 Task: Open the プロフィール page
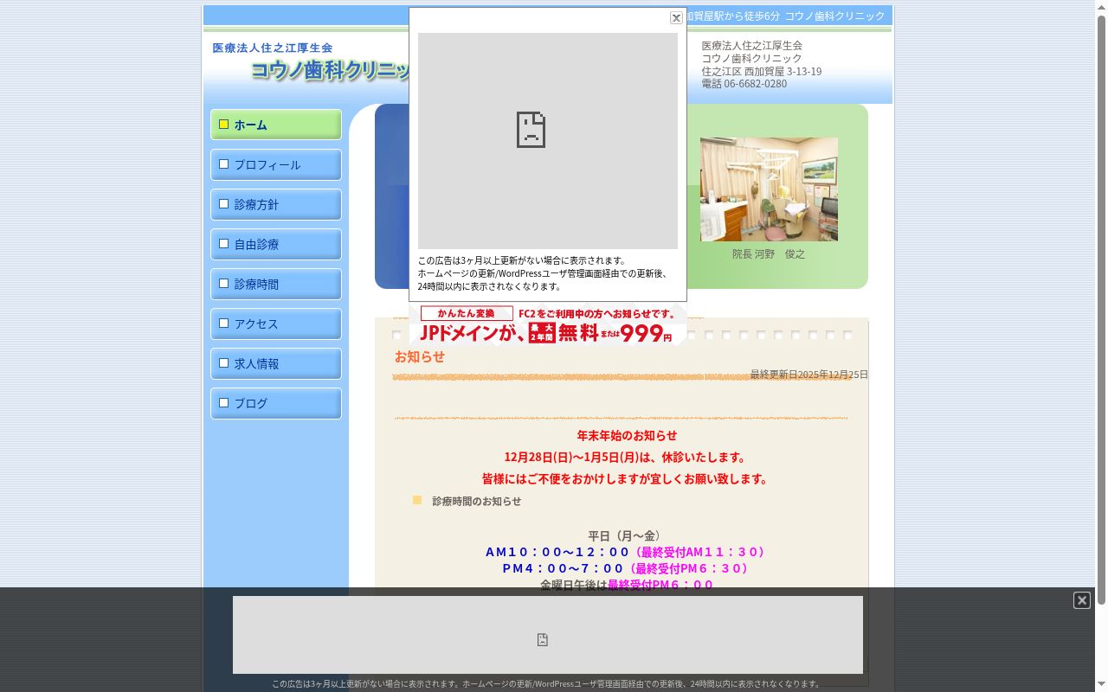tap(276, 164)
